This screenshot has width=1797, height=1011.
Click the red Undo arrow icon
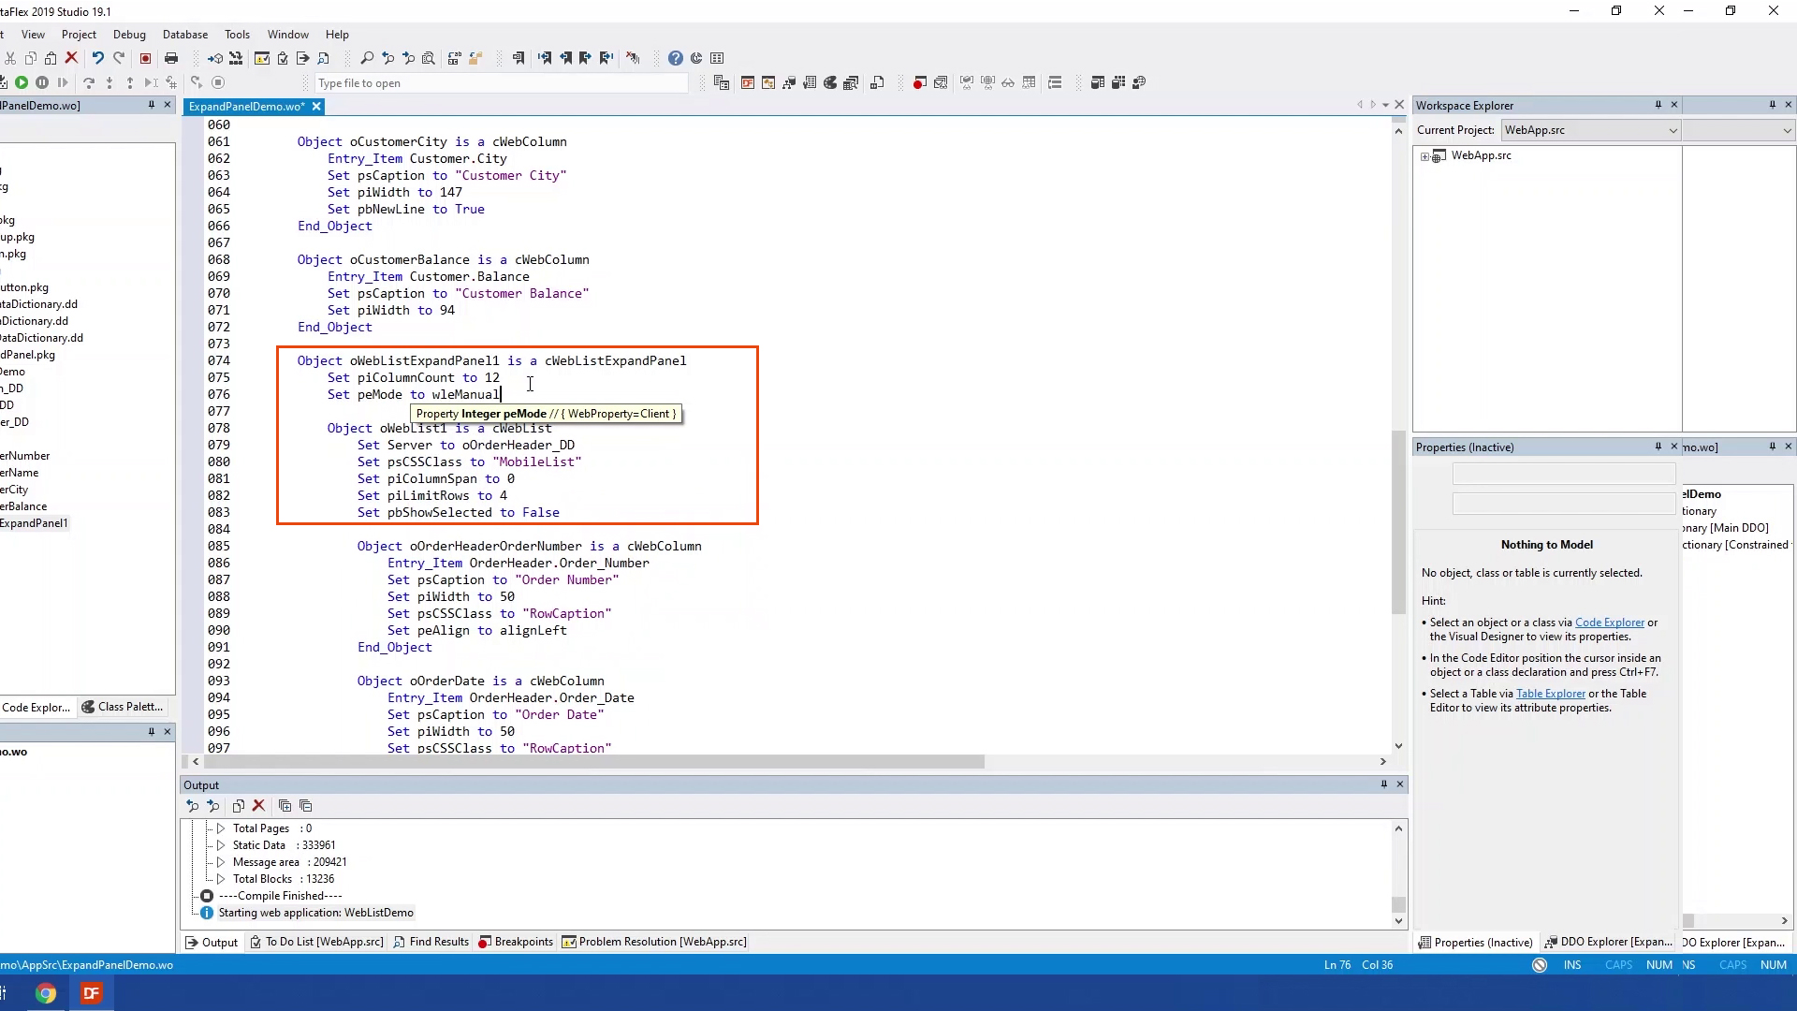(97, 58)
